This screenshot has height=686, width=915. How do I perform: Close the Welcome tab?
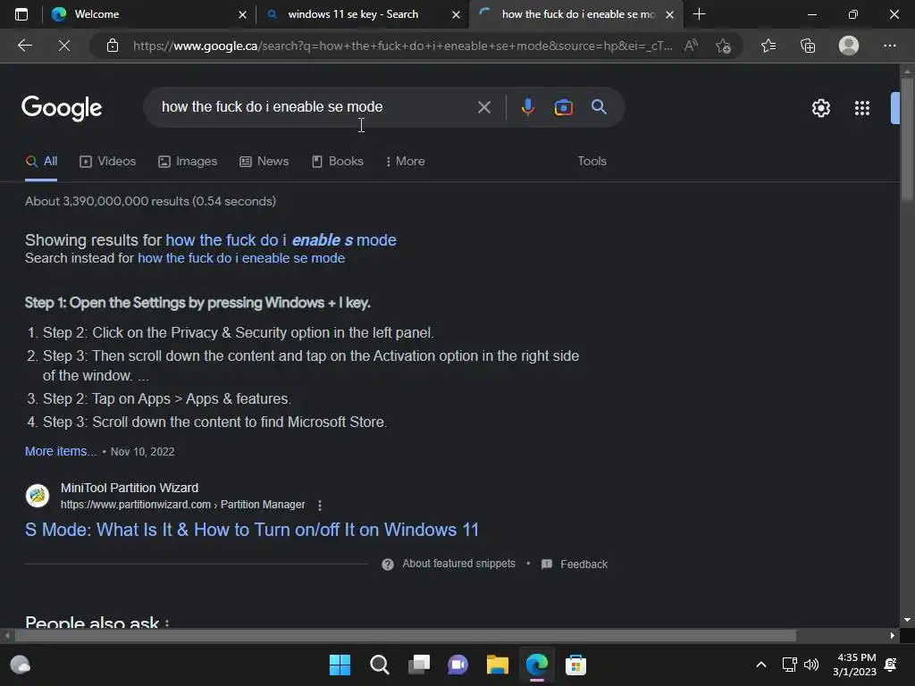(x=242, y=14)
